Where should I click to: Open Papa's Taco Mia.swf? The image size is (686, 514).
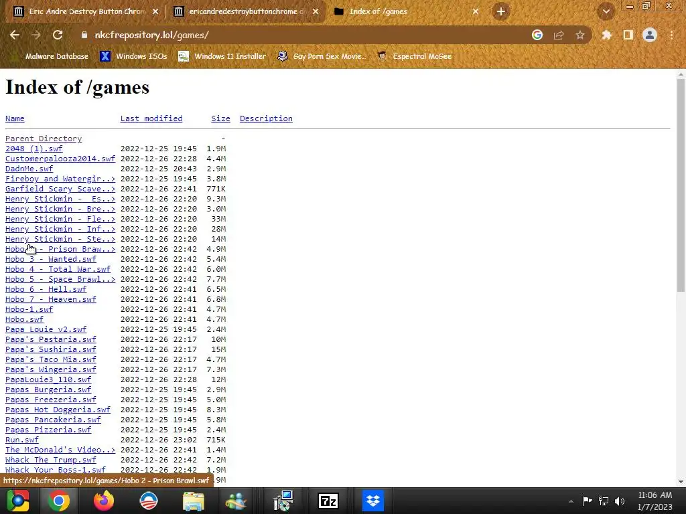(51, 359)
